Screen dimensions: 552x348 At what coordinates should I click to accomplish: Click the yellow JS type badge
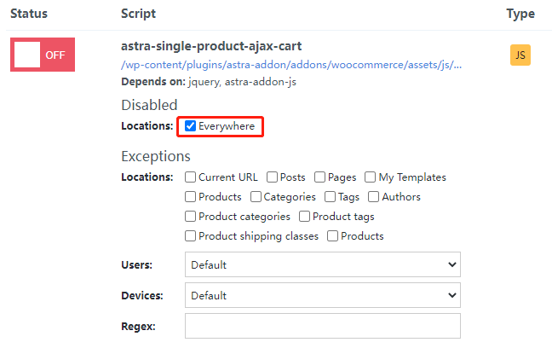click(520, 55)
